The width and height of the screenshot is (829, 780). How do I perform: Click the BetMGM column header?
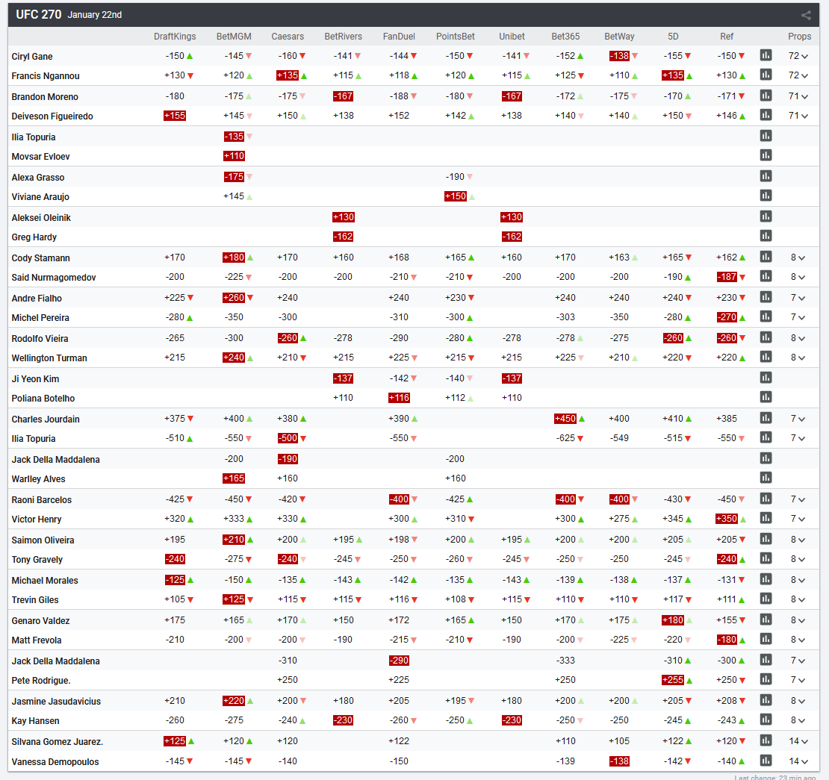(234, 37)
